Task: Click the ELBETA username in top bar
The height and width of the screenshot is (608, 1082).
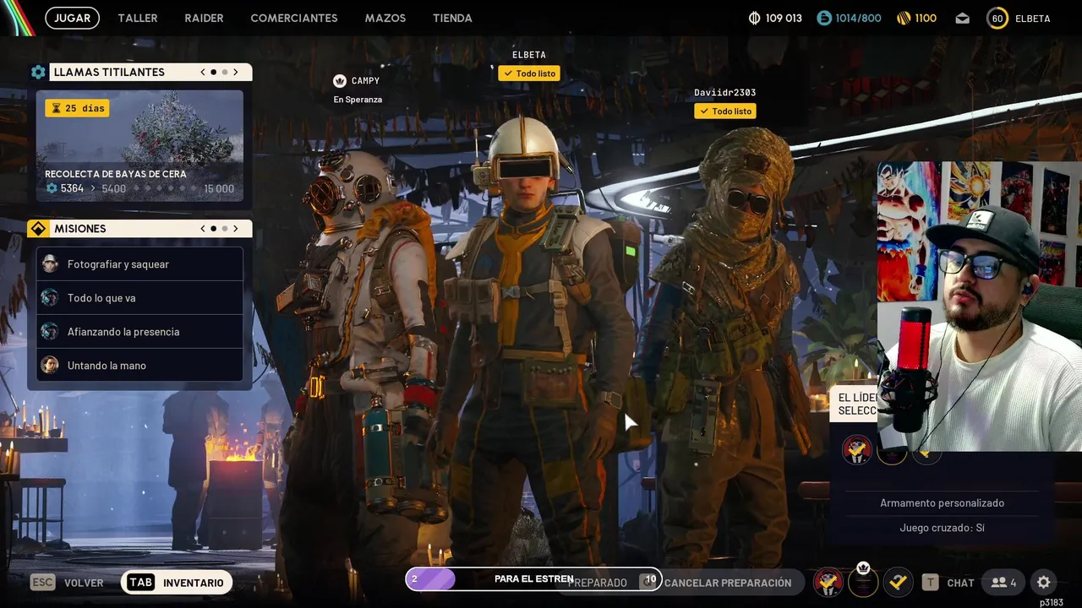Action: [x=1033, y=18]
